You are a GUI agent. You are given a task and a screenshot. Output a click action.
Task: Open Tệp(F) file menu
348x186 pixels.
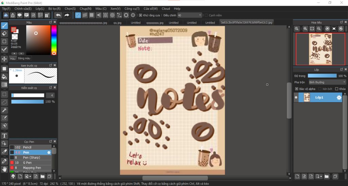(6, 9)
